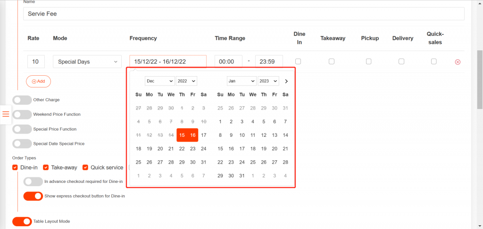Check the Quick-sales checkbox
The width and height of the screenshot is (483, 229).
(434, 62)
